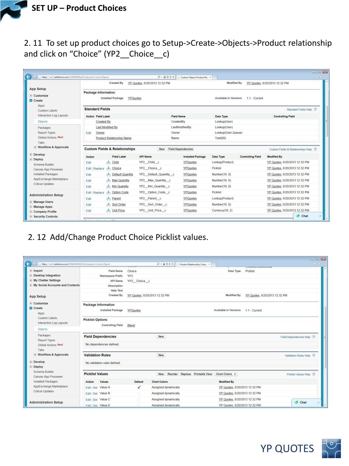Click the package icon beside Unit Price
The width and height of the screenshot is (349, 466).
click(108, 211)
